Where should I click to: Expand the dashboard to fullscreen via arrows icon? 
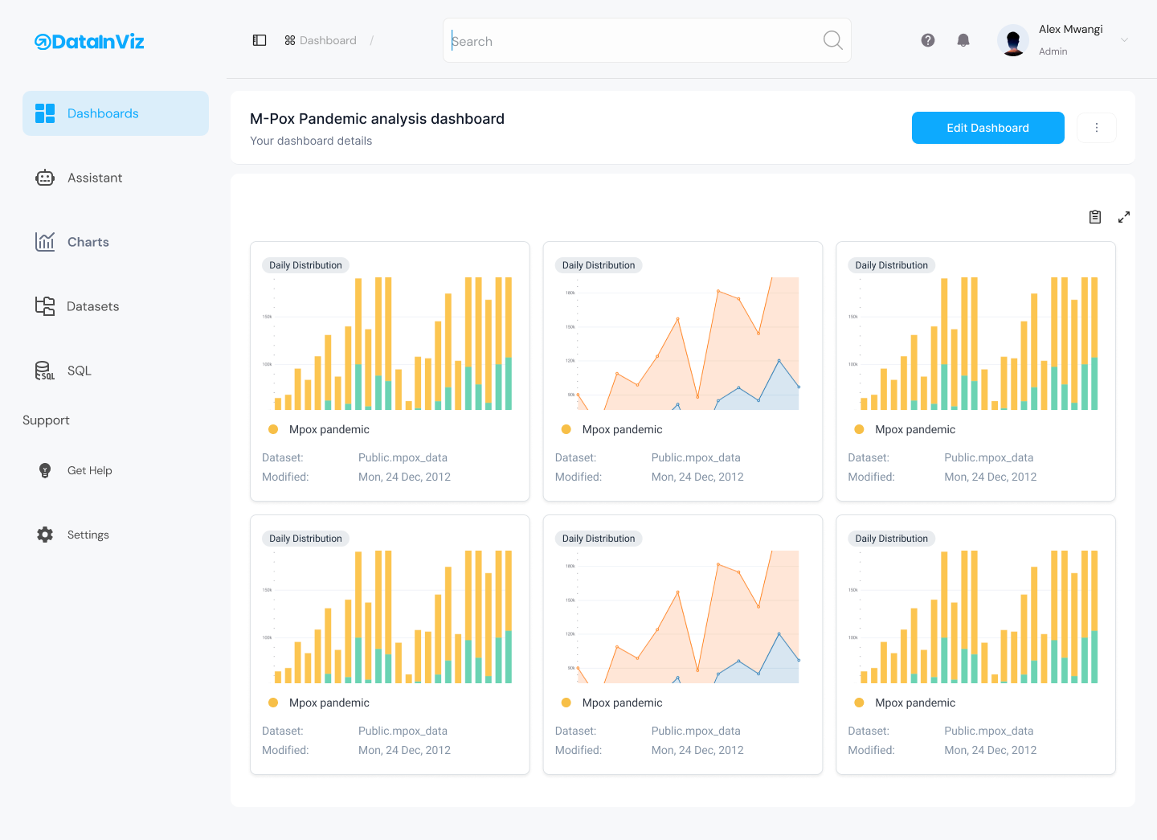tap(1124, 216)
